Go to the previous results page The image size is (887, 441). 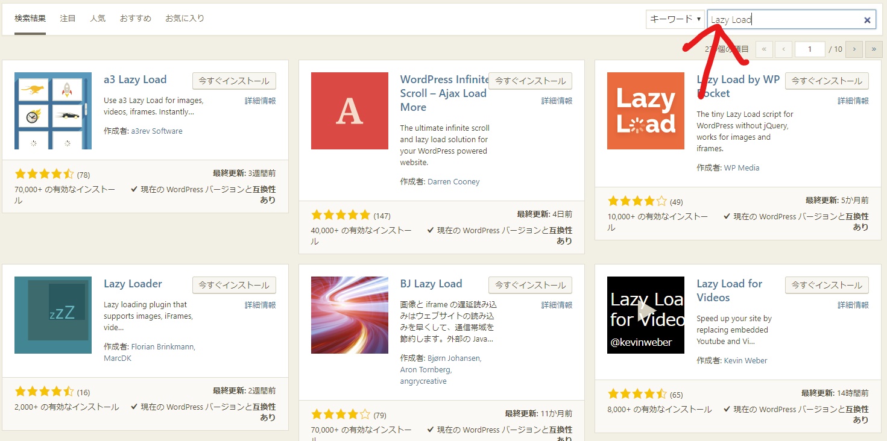pyautogui.click(x=783, y=49)
